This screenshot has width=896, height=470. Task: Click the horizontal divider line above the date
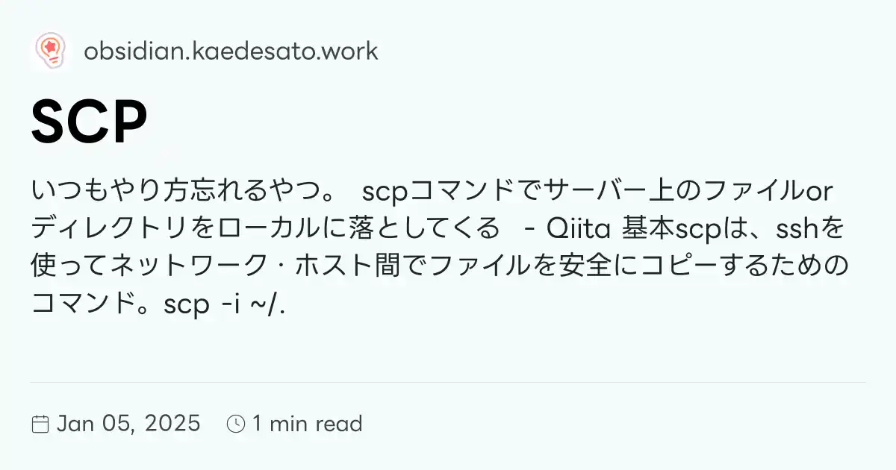(x=448, y=382)
